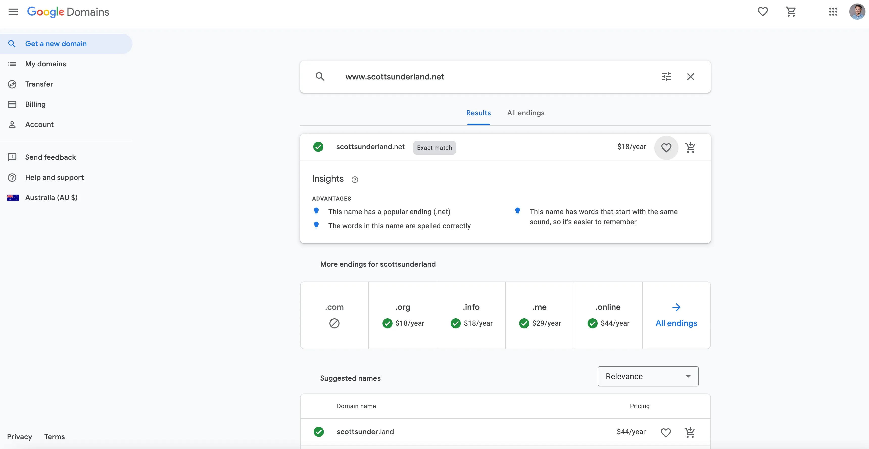Select the .org $18/year ending
This screenshot has height=449, width=869.
coord(403,315)
